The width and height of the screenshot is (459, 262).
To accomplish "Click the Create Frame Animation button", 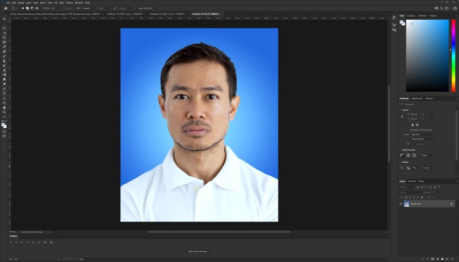I will [196, 252].
